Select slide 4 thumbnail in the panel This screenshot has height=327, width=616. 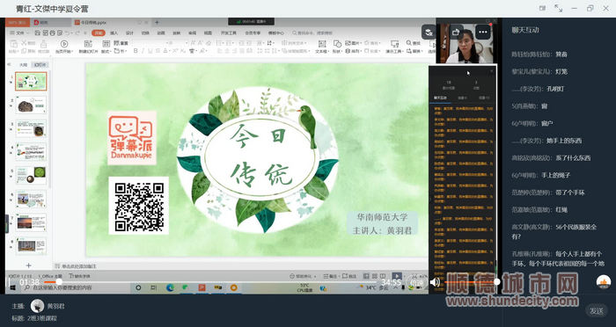tap(31, 152)
